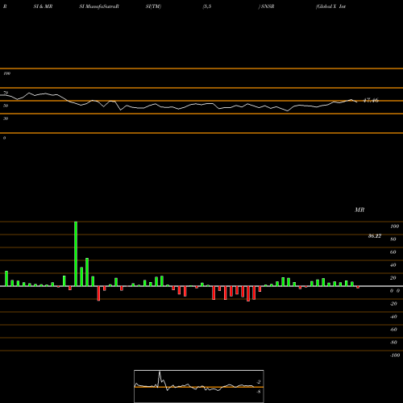Click the '-2' label in the mini chart

click(x=259, y=382)
